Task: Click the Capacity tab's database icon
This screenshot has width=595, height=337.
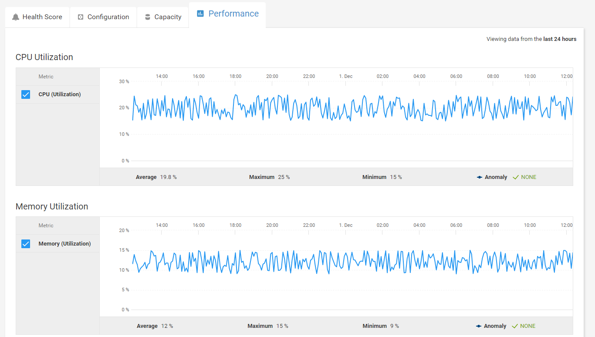Action: point(148,17)
